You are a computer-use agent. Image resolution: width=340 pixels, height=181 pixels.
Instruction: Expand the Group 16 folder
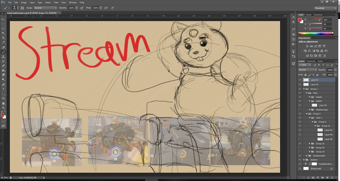coord(309,144)
